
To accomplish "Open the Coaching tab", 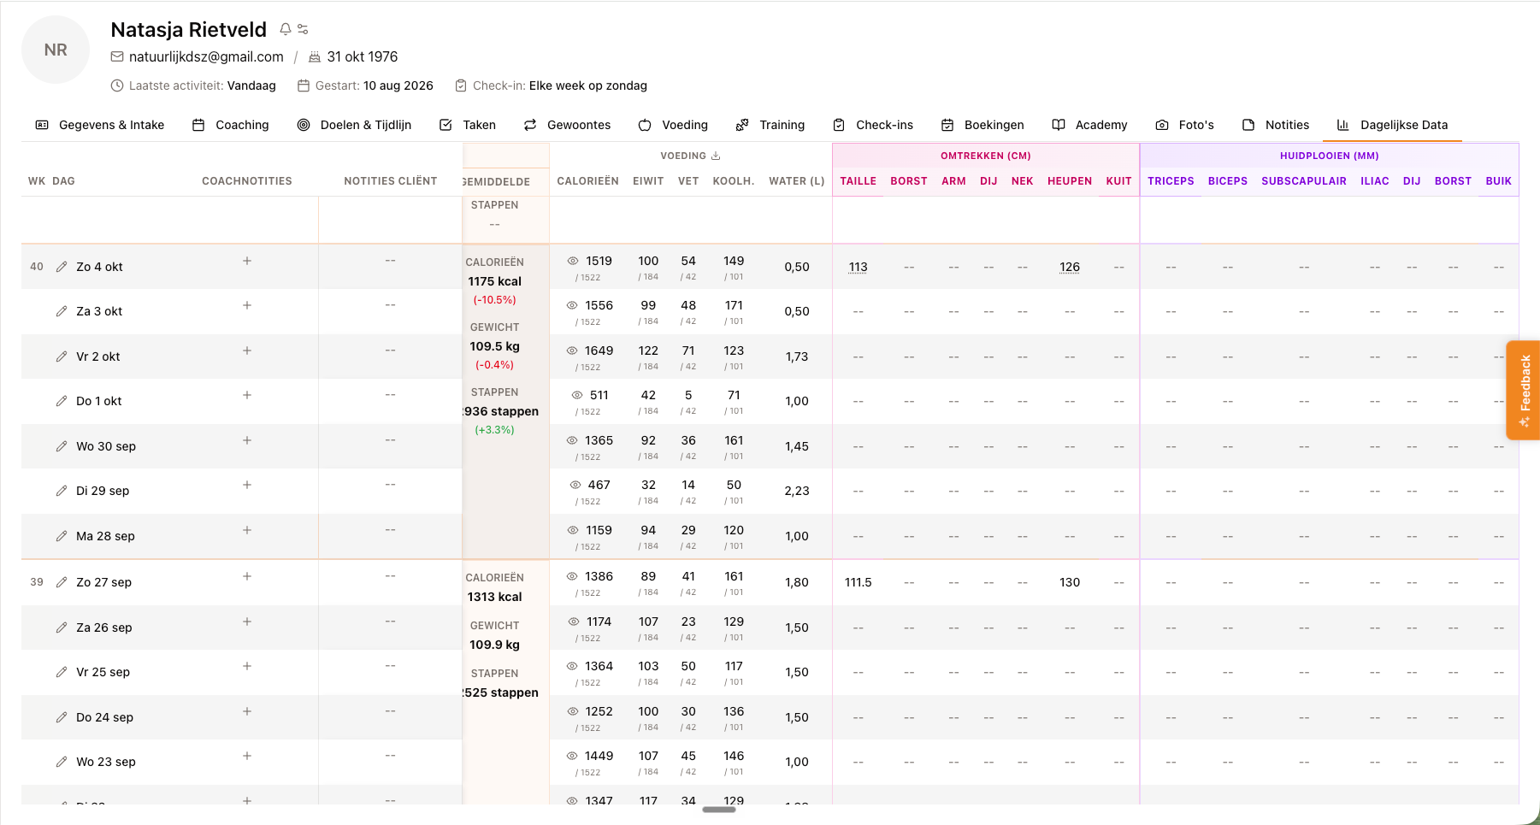I will 231,125.
